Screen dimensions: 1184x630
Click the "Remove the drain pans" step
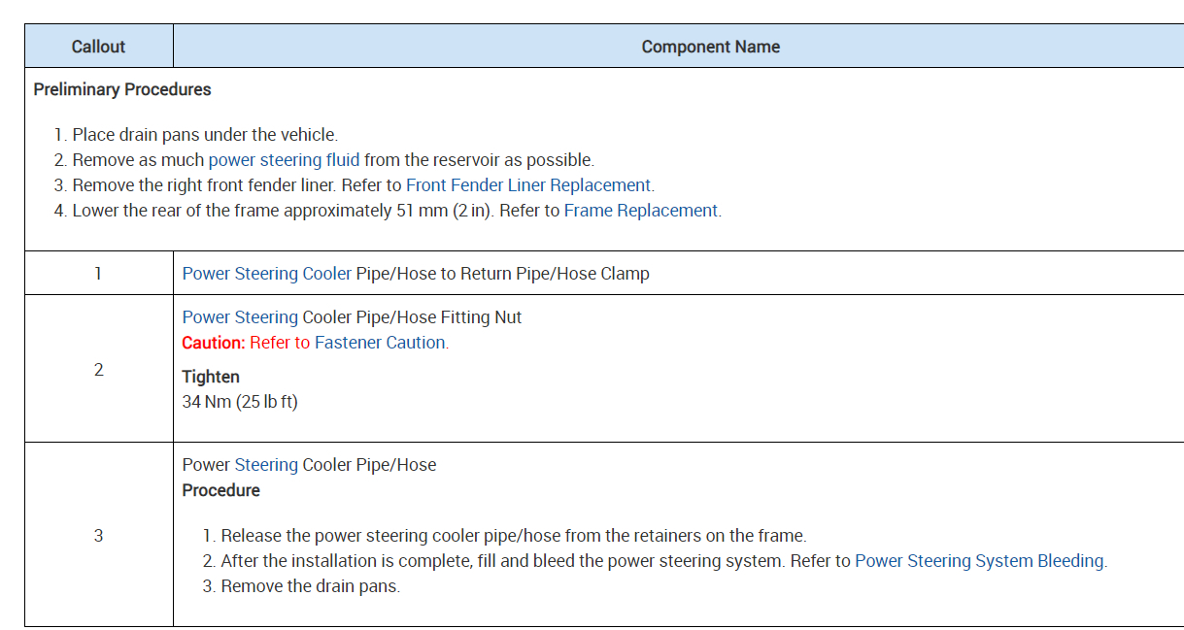click(310, 586)
